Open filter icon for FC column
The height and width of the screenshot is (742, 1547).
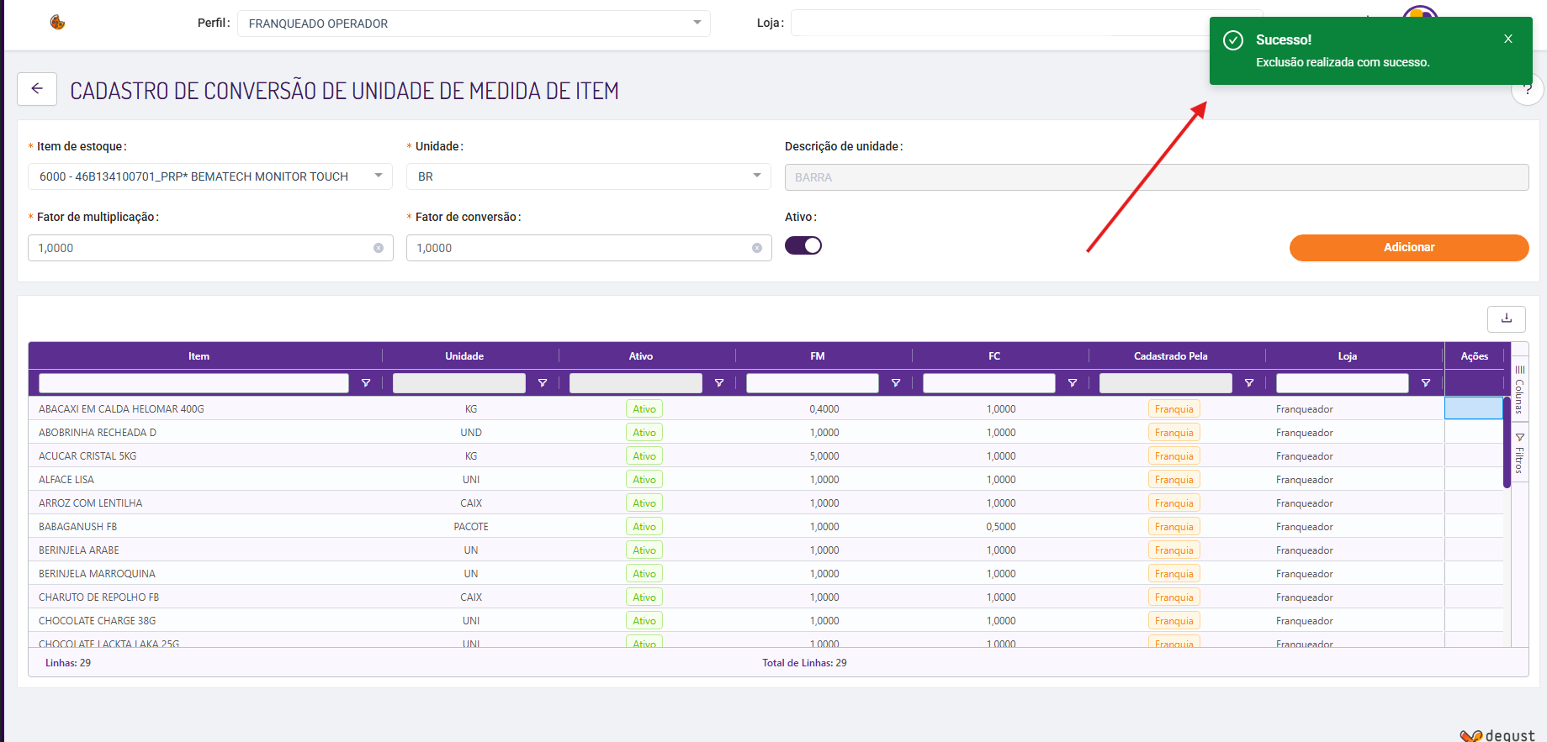pos(1073,383)
